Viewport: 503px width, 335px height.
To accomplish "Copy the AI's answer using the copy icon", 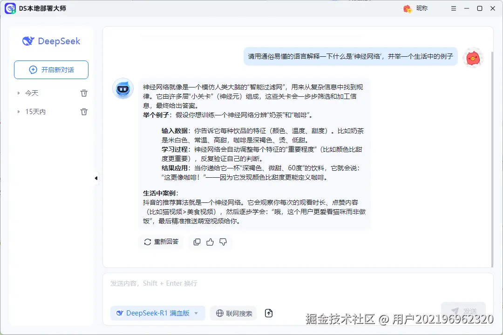I will point(197,242).
